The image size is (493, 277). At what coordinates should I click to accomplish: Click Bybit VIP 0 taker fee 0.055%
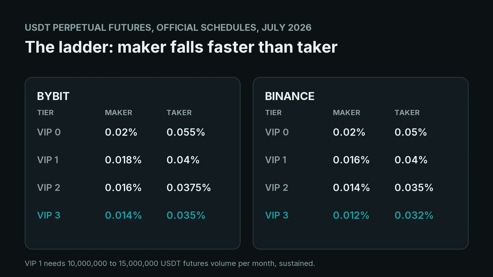click(186, 132)
